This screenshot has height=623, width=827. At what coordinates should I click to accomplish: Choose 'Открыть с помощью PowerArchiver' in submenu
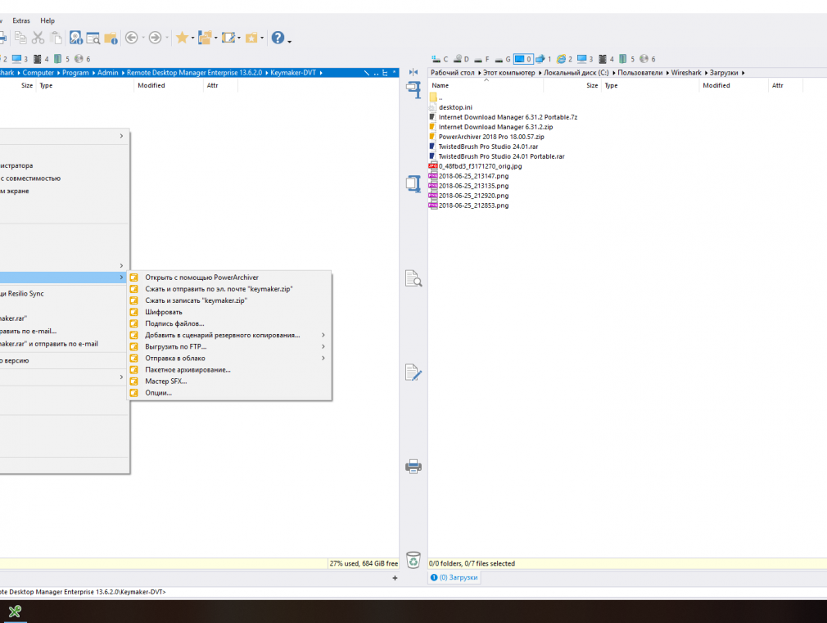click(229, 278)
